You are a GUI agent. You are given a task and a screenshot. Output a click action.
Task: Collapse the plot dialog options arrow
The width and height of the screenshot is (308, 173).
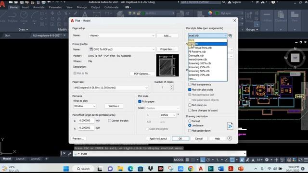pos(230,138)
